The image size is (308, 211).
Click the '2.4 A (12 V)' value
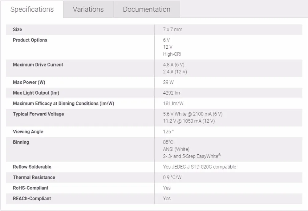175,72
